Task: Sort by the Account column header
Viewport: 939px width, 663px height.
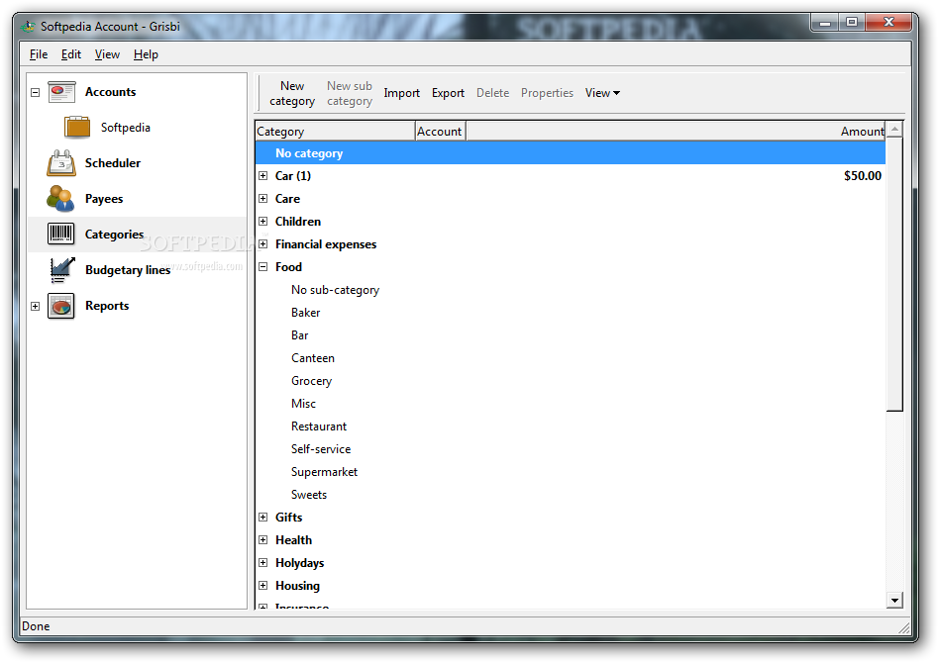Action: (x=440, y=131)
